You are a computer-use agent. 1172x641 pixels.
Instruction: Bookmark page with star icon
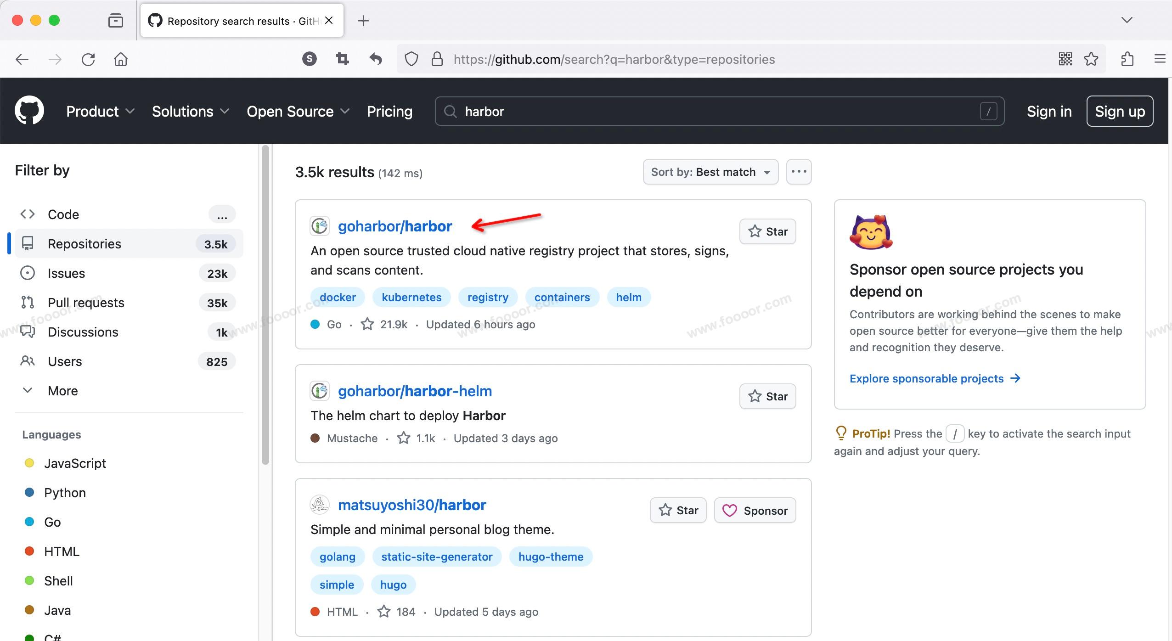(1091, 59)
